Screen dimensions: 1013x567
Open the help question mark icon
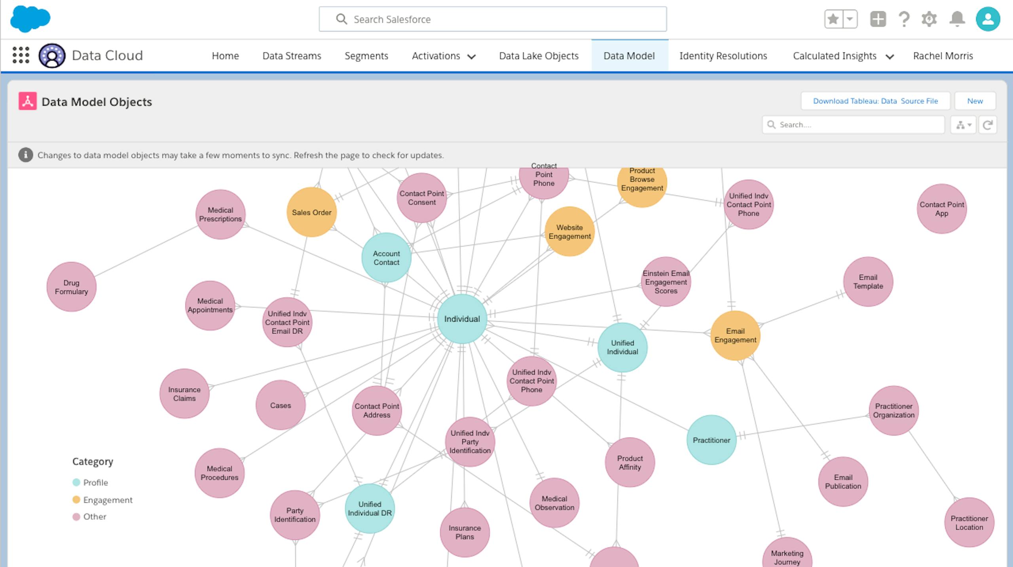tap(904, 19)
